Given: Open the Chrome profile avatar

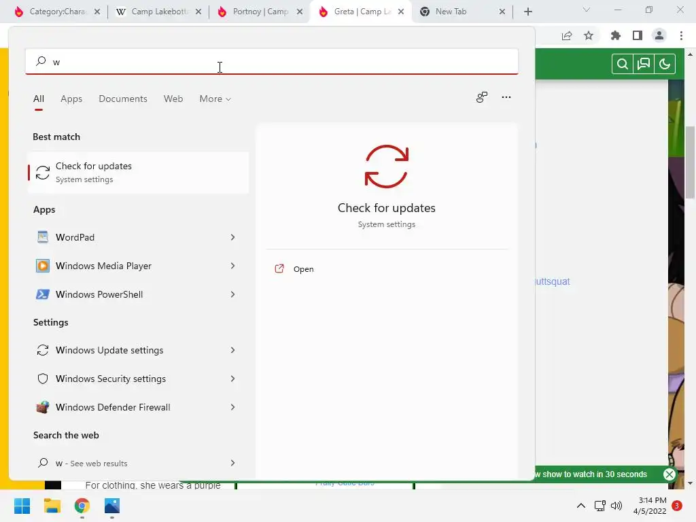Looking at the screenshot, I should click(x=659, y=35).
